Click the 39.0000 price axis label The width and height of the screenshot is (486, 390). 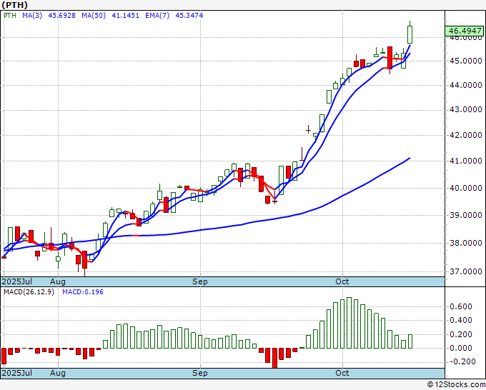(x=465, y=215)
